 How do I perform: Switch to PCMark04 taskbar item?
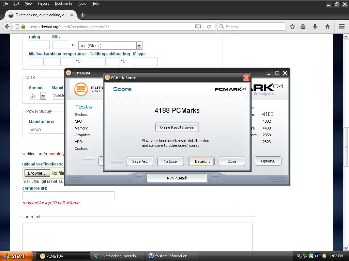point(63,256)
